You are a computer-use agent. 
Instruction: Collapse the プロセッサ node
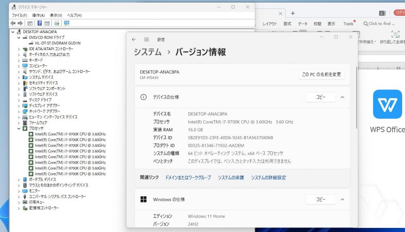coord(19,129)
